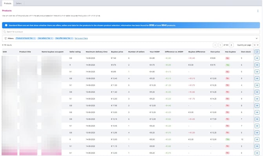Viewport: 263px width, 156px height.
Task: Sort by the Product title column header
Action: point(25,52)
